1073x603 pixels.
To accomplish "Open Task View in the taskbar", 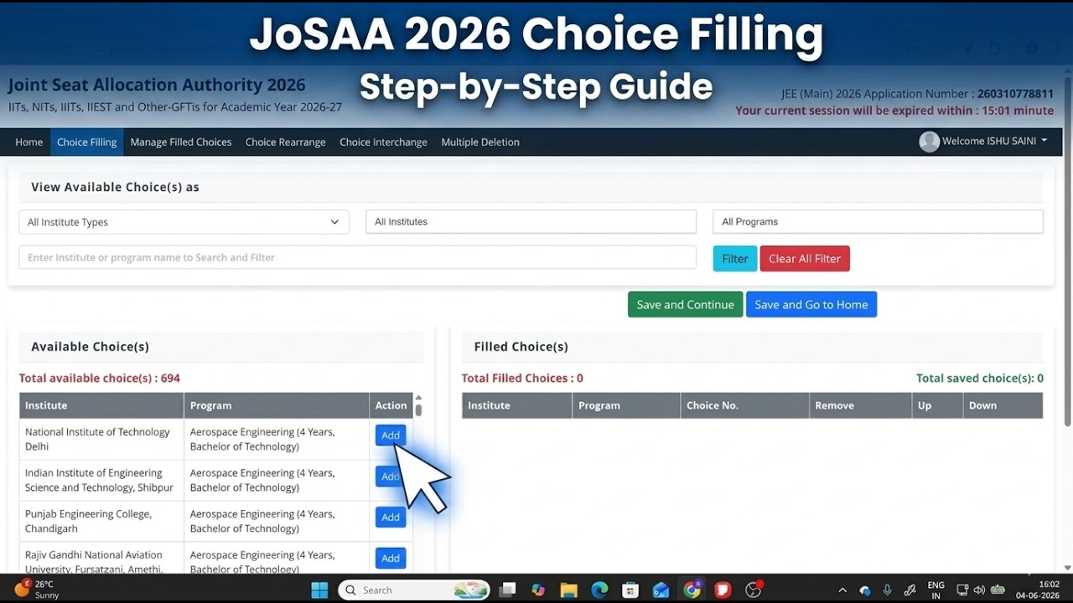I will pos(507,590).
